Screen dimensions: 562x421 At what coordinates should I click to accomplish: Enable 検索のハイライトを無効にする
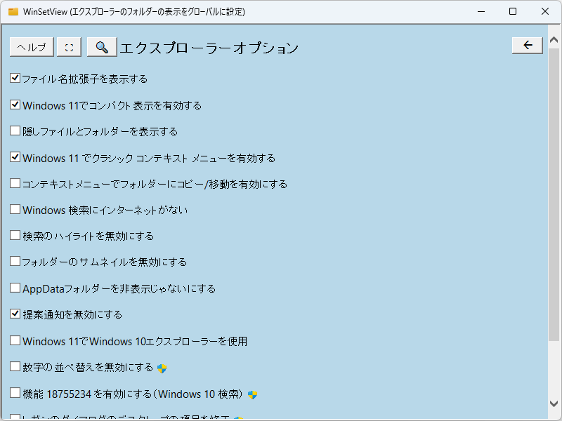(15, 235)
